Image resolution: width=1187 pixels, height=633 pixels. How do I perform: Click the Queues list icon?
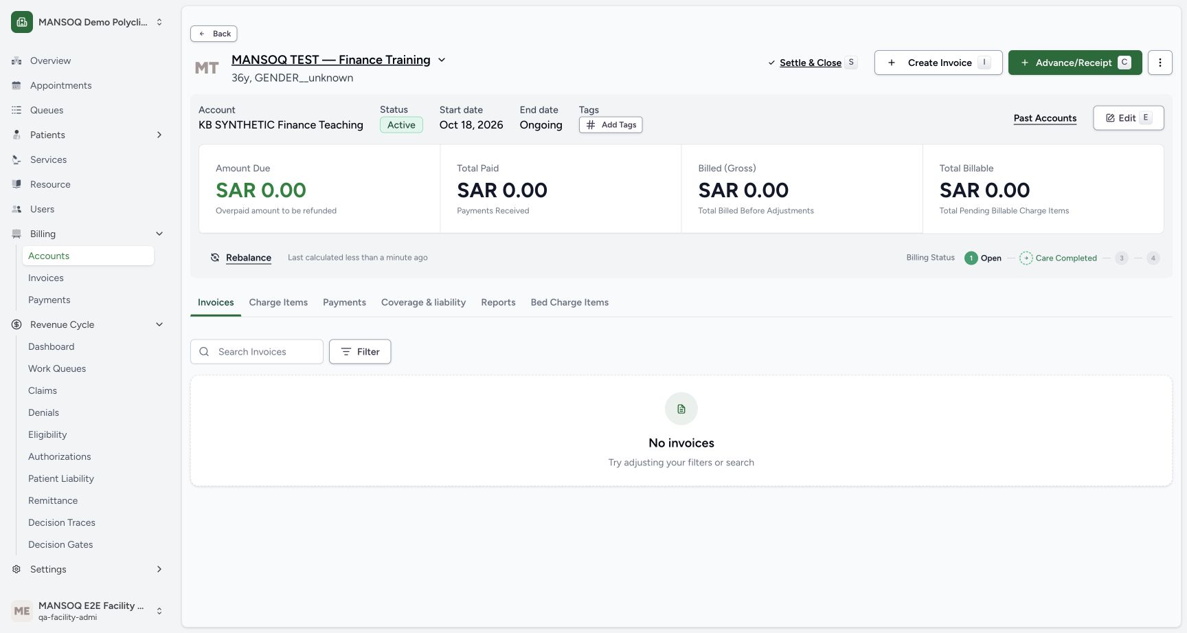16,110
